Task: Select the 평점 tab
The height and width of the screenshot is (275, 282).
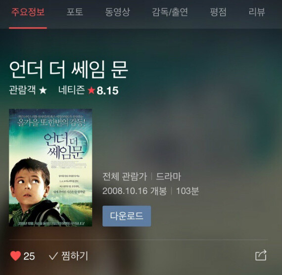Action: point(218,12)
